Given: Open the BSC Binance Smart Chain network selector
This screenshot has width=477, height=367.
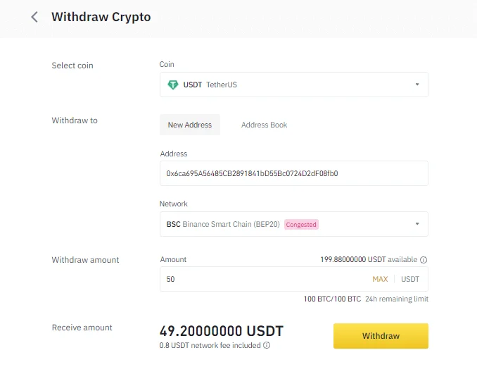Looking at the screenshot, I should point(294,224).
